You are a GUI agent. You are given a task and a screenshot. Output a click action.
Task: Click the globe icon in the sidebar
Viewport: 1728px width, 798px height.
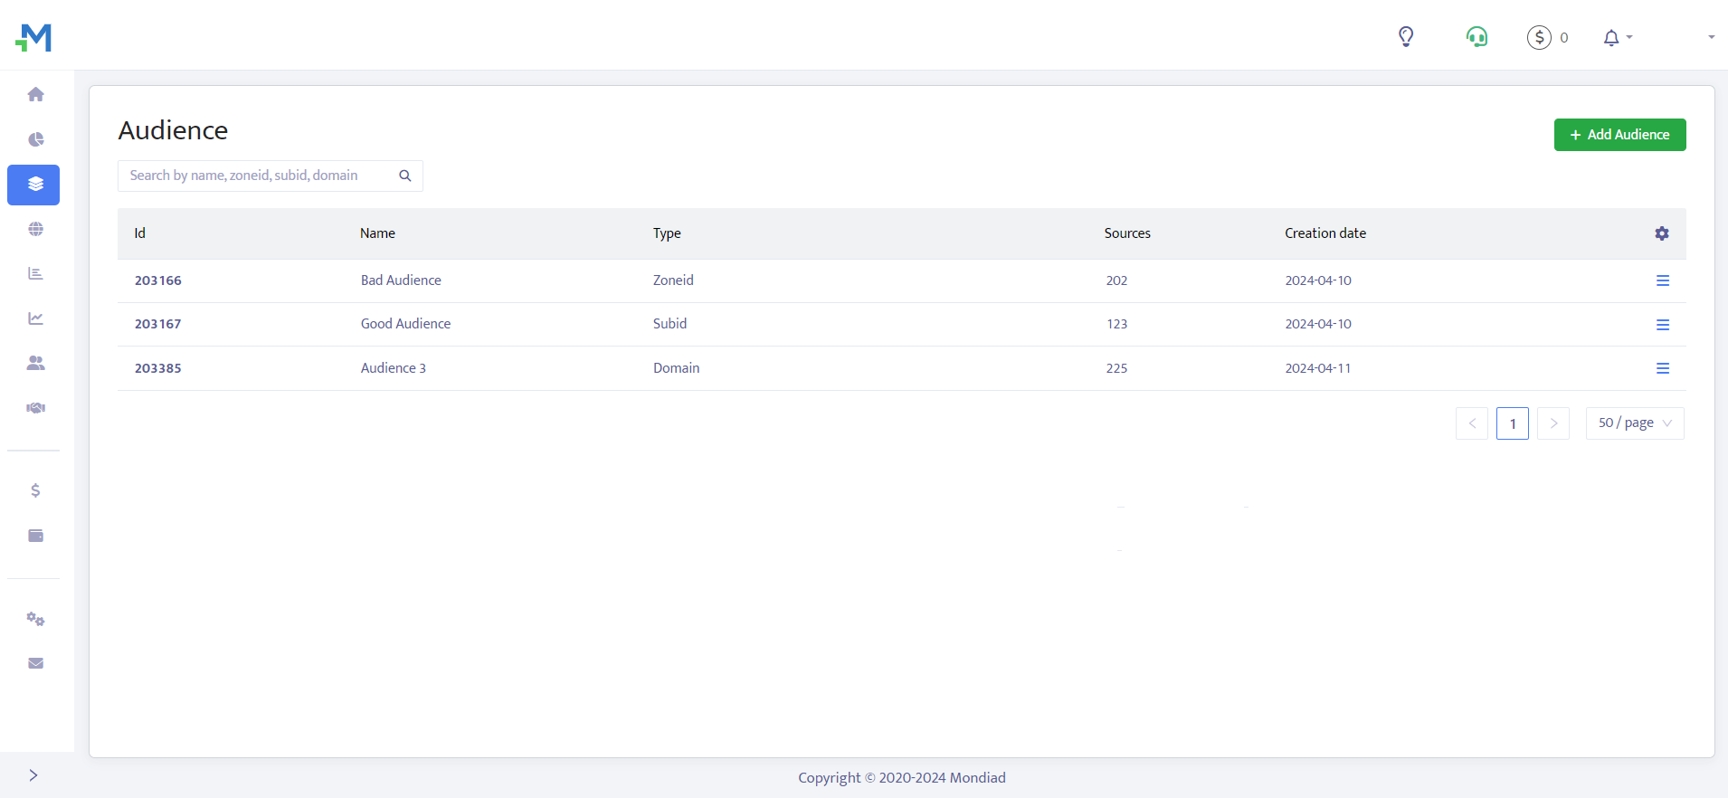click(x=35, y=229)
